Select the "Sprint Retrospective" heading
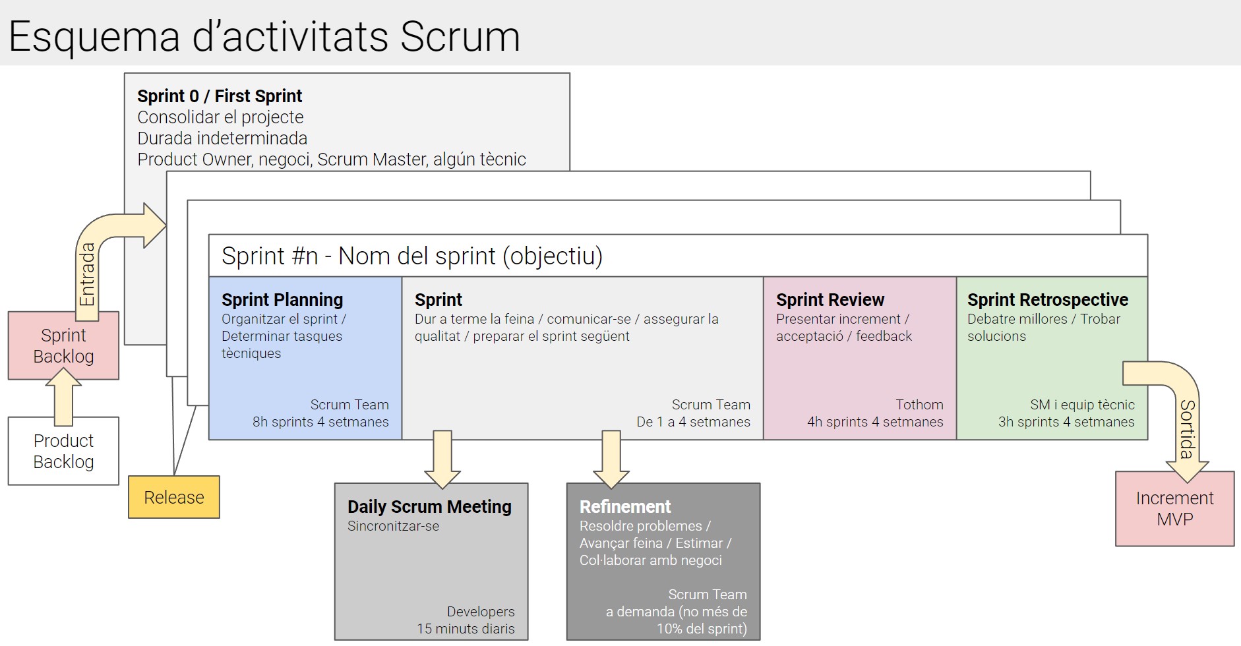1241x646 pixels. (1048, 300)
